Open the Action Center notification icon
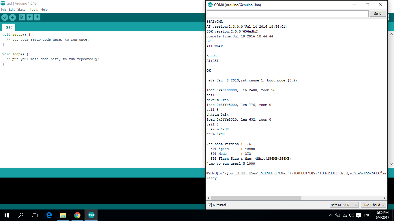Viewport: 394px width, 221px height. (x=359, y=215)
